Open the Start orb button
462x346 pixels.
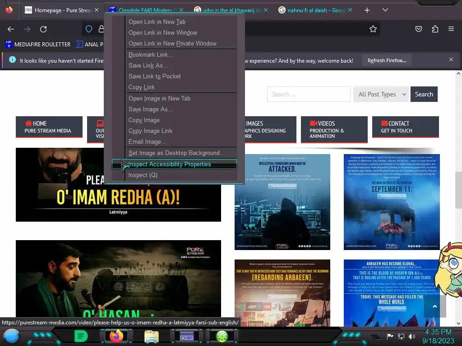pyautogui.click(x=12, y=337)
